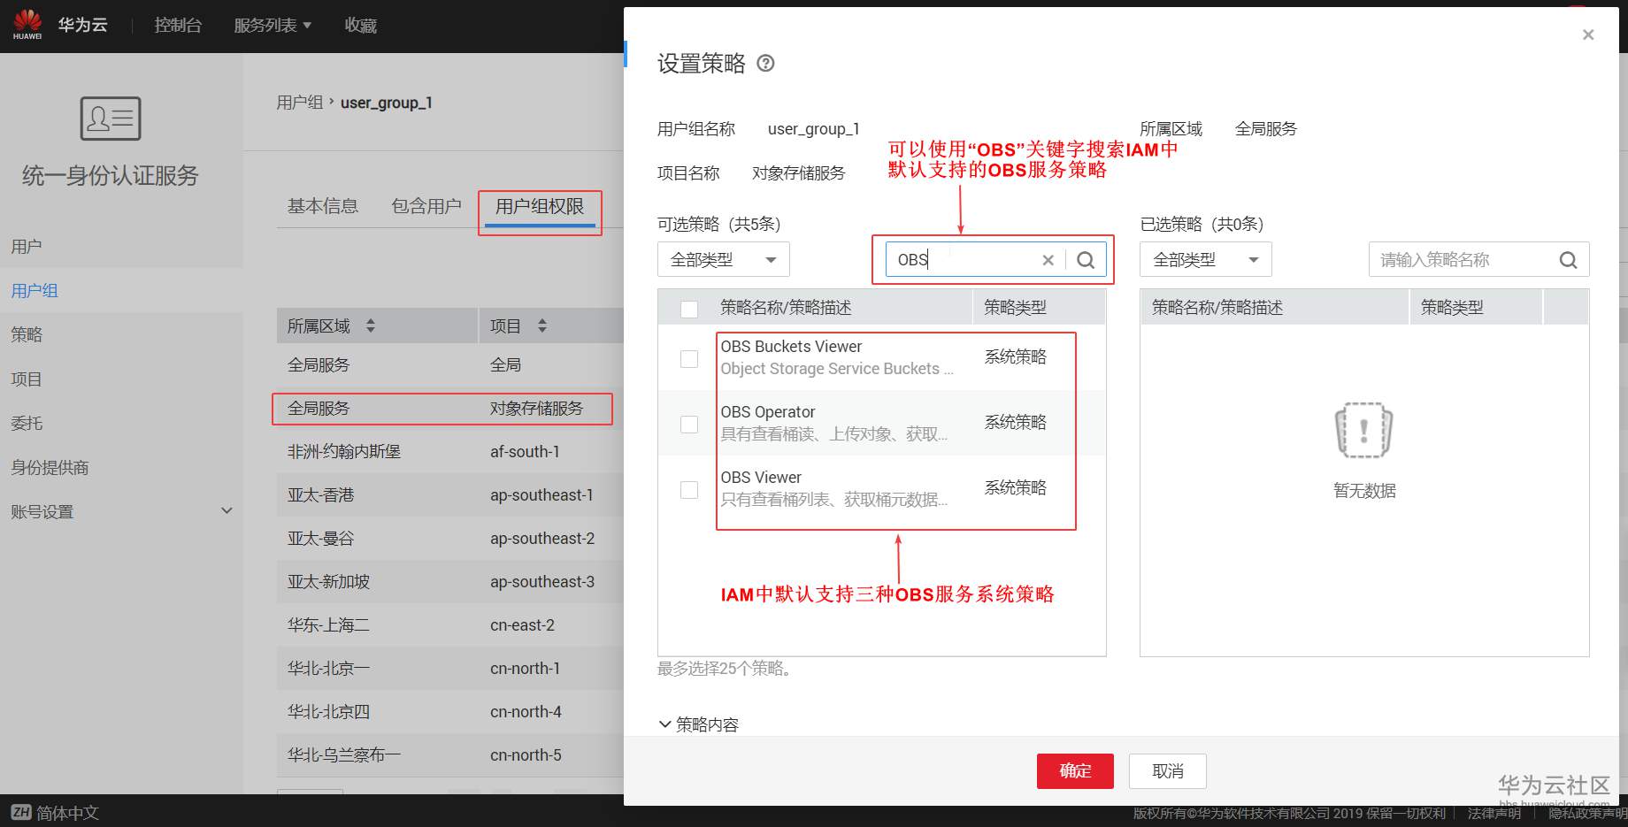Close the 设置策略 dialog
The height and width of the screenshot is (827, 1628).
click(x=1588, y=34)
